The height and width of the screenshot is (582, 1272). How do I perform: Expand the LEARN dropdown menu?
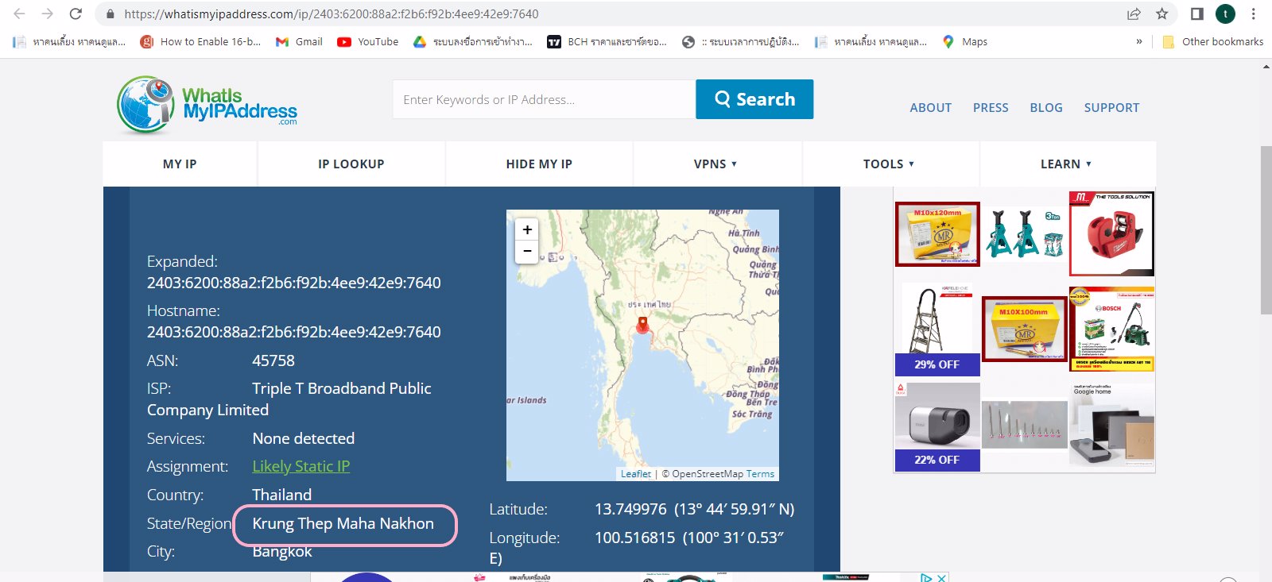point(1066,164)
